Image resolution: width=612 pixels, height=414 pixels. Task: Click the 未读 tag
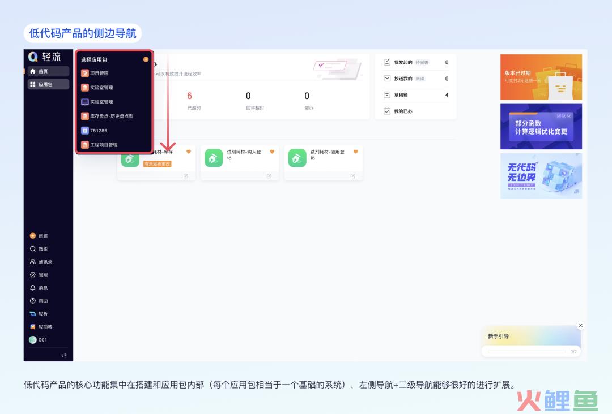pyautogui.click(x=420, y=79)
